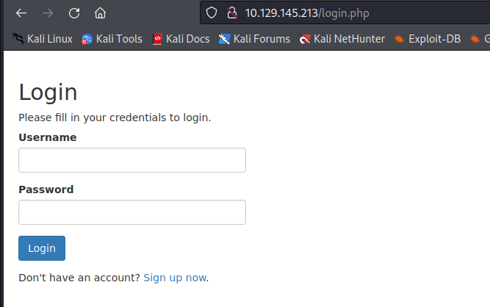Viewport: 490px width, 307px height.
Task: Click the Kali Linux dragon bookmark icon
Action: [18, 39]
